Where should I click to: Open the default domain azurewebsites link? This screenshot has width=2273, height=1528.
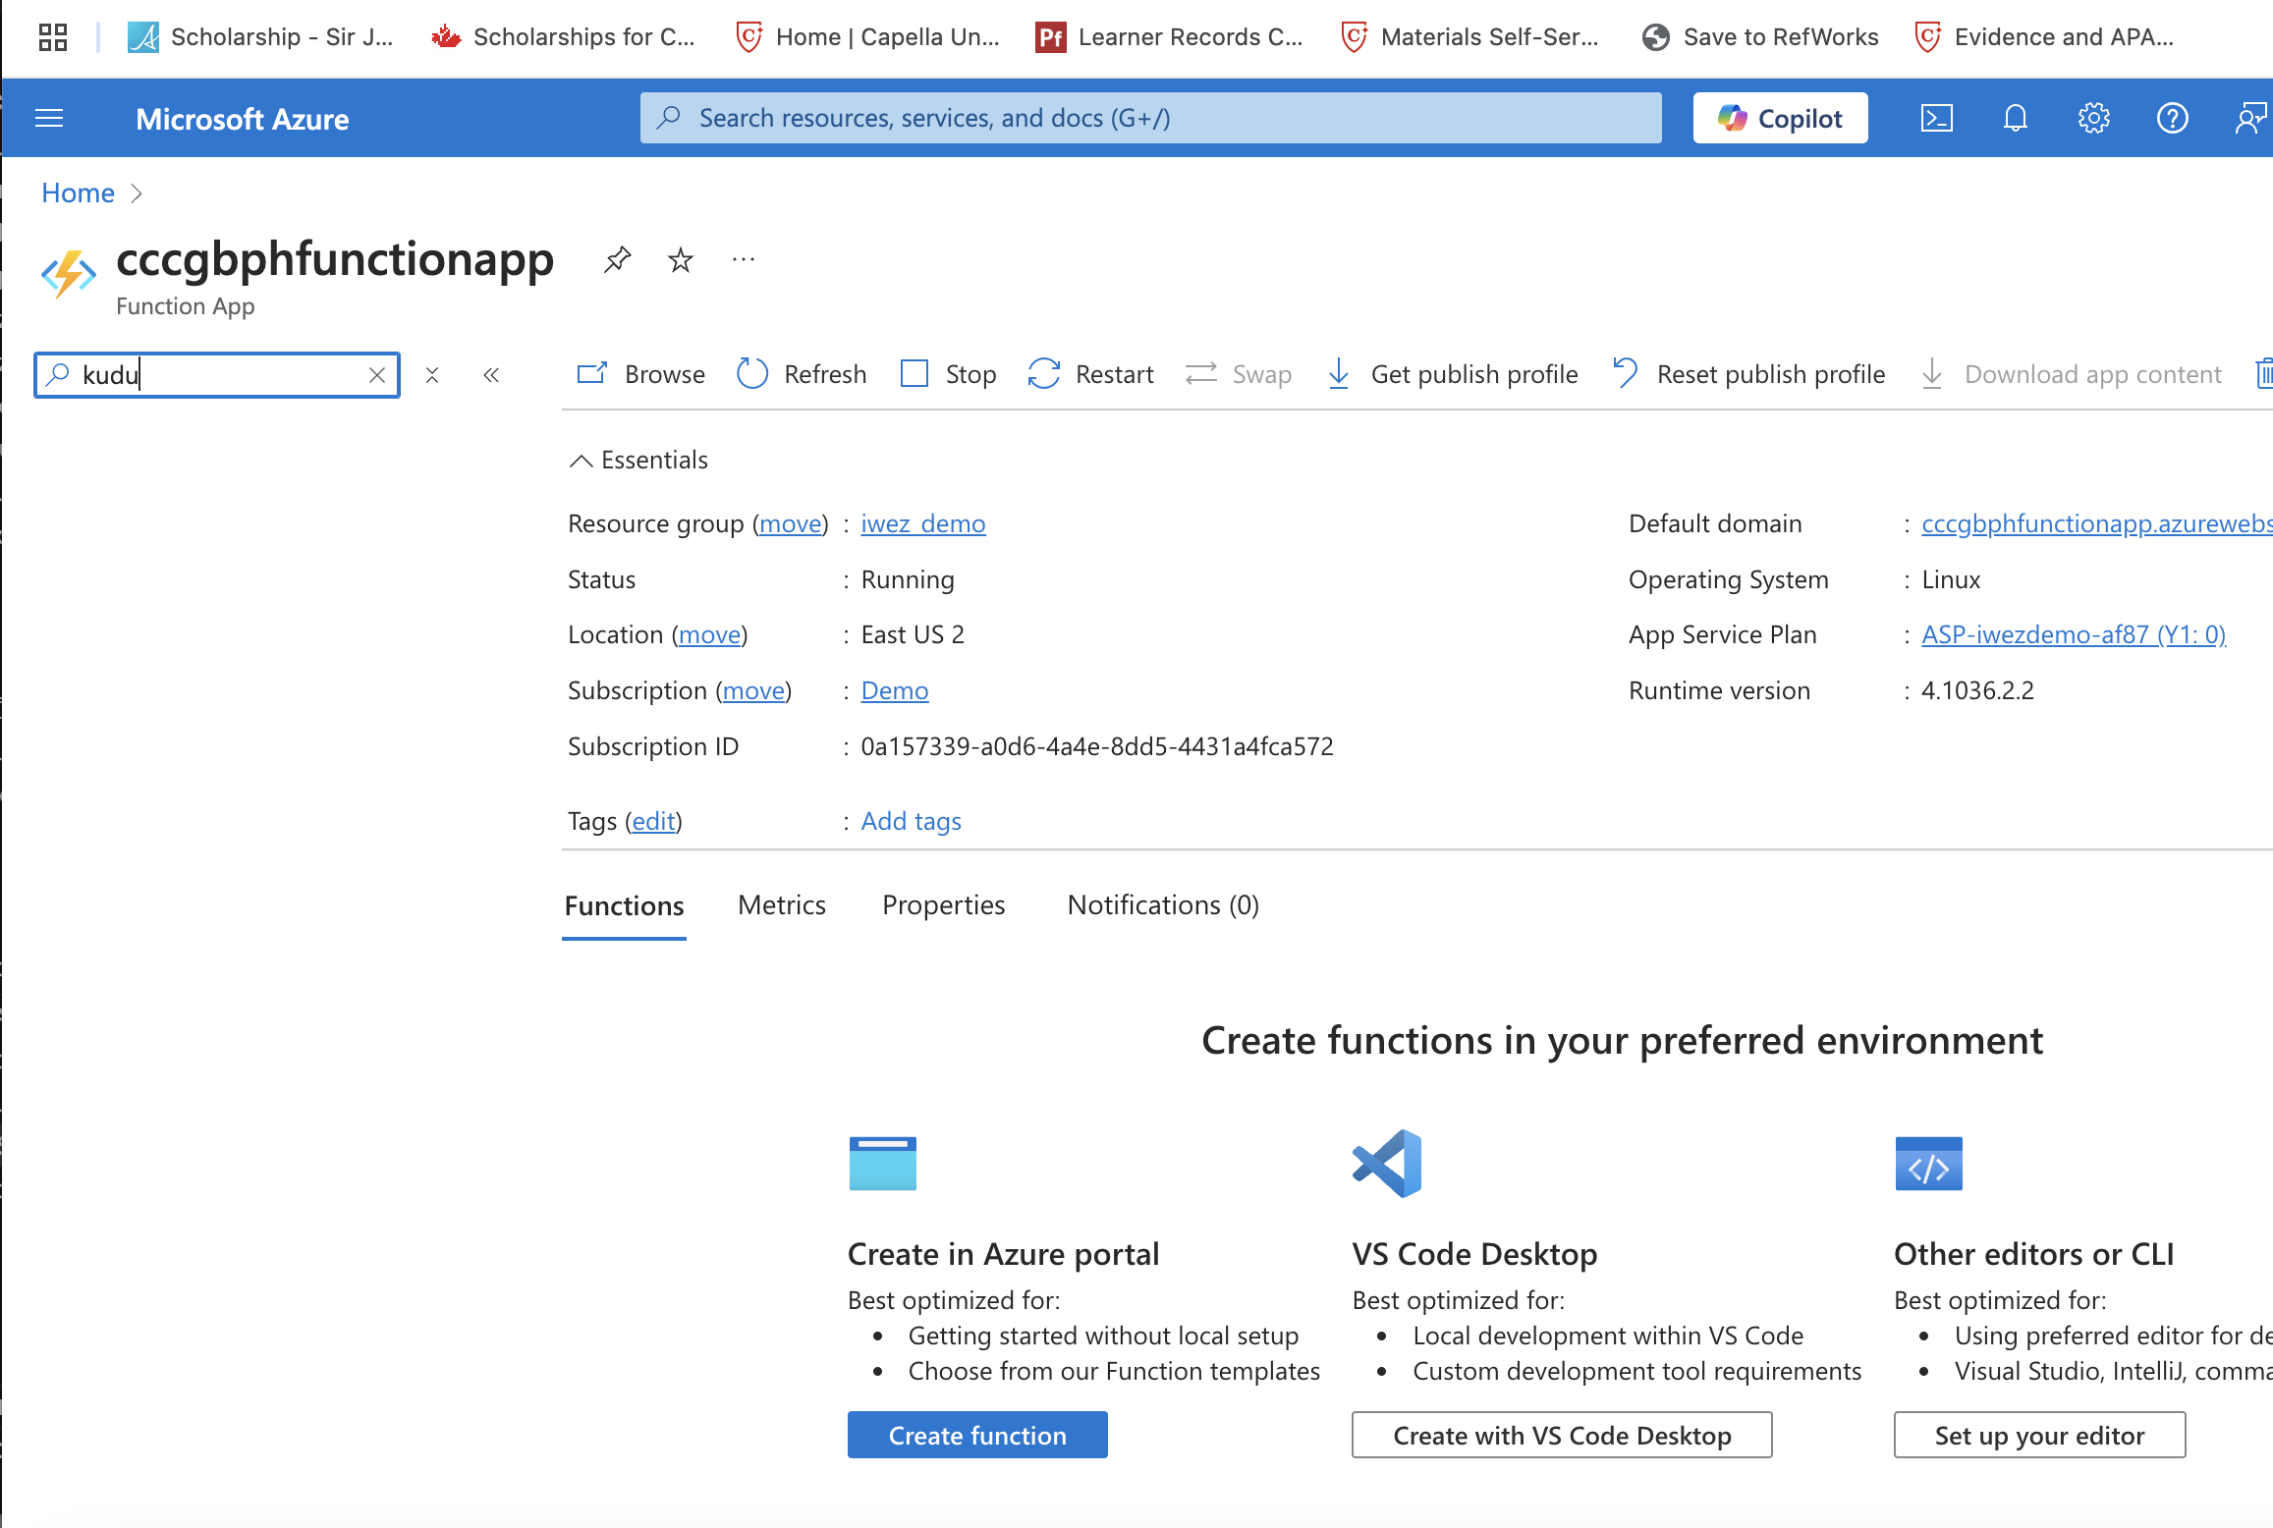[x=2096, y=523]
